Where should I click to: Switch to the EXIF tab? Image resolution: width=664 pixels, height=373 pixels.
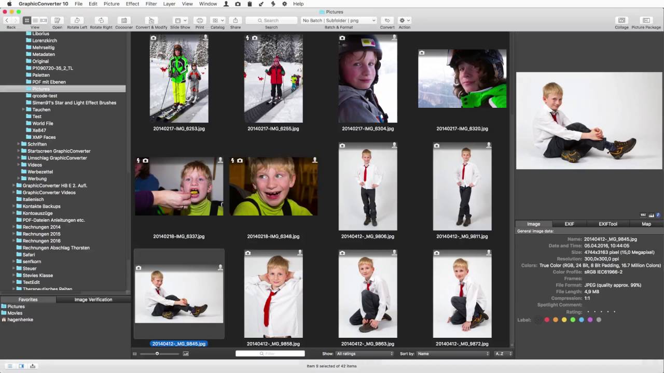570,224
